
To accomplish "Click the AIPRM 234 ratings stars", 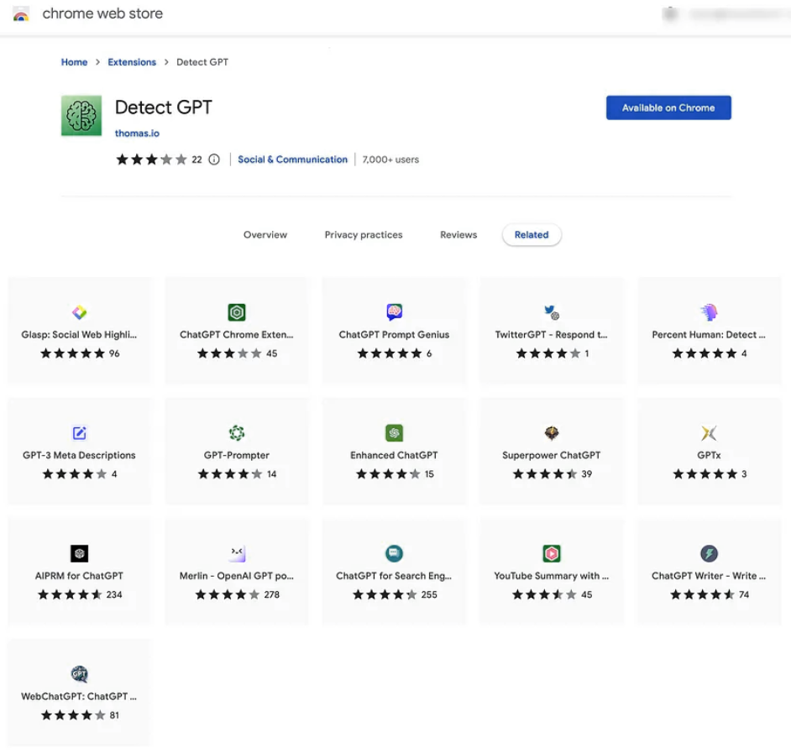I will 71,594.
